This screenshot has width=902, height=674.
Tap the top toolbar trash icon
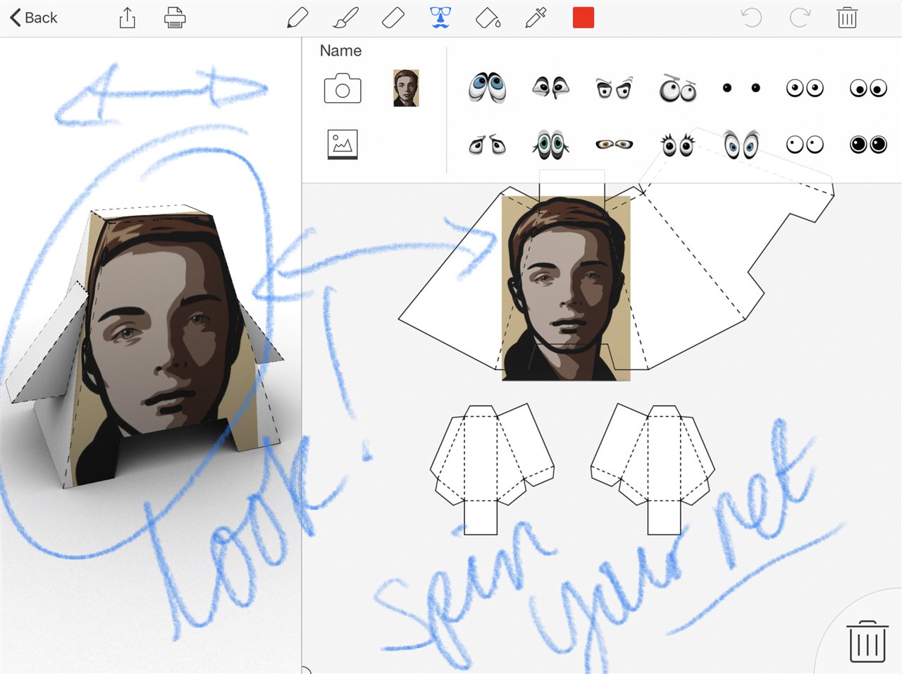[x=847, y=18]
